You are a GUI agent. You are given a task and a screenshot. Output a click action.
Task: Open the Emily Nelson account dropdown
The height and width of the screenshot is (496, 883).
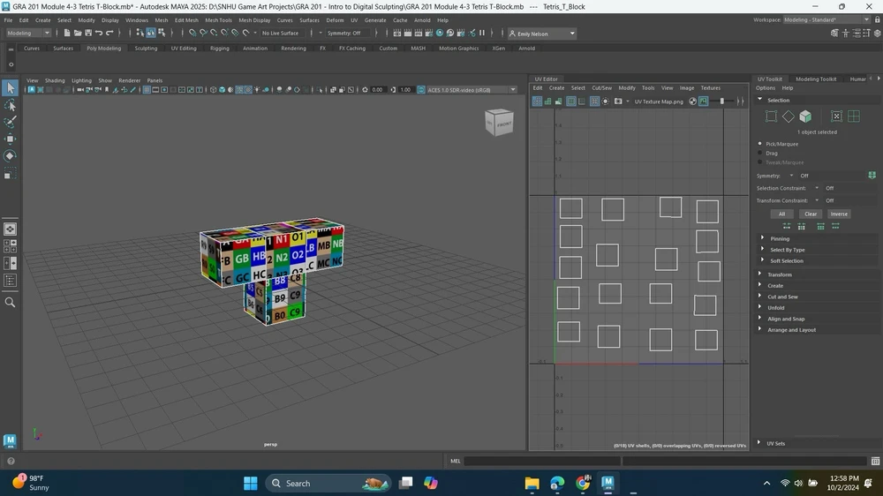tap(542, 34)
